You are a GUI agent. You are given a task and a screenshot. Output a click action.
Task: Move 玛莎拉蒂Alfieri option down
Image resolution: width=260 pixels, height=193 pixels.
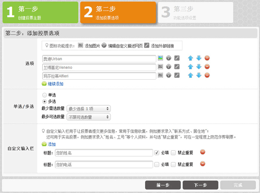[x=199, y=75]
